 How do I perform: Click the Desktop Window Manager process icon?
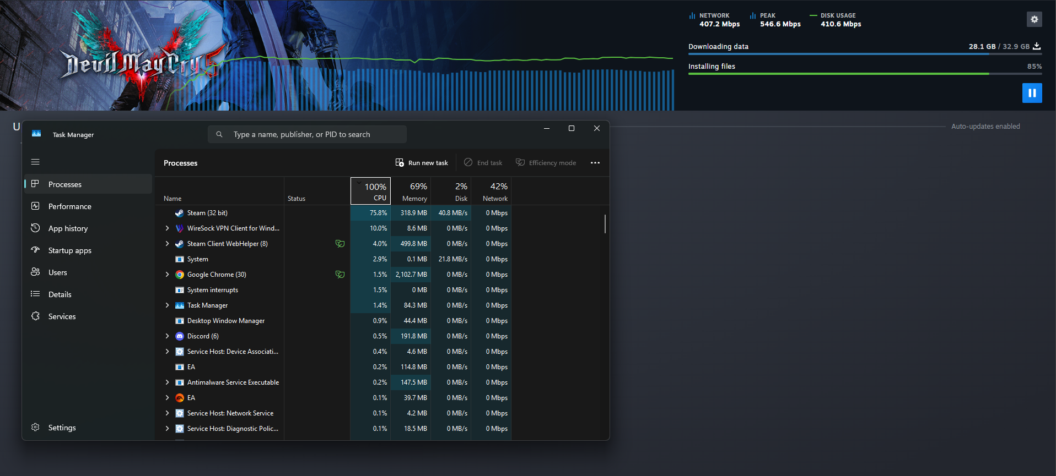pyautogui.click(x=180, y=321)
